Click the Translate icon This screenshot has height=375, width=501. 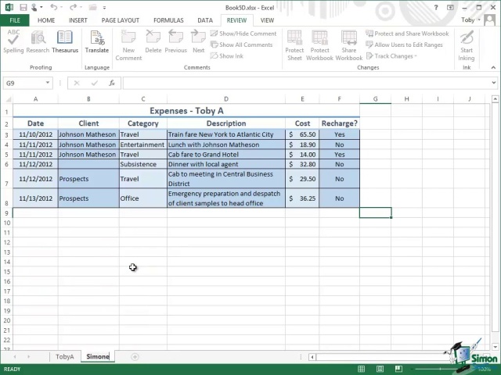(x=97, y=41)
